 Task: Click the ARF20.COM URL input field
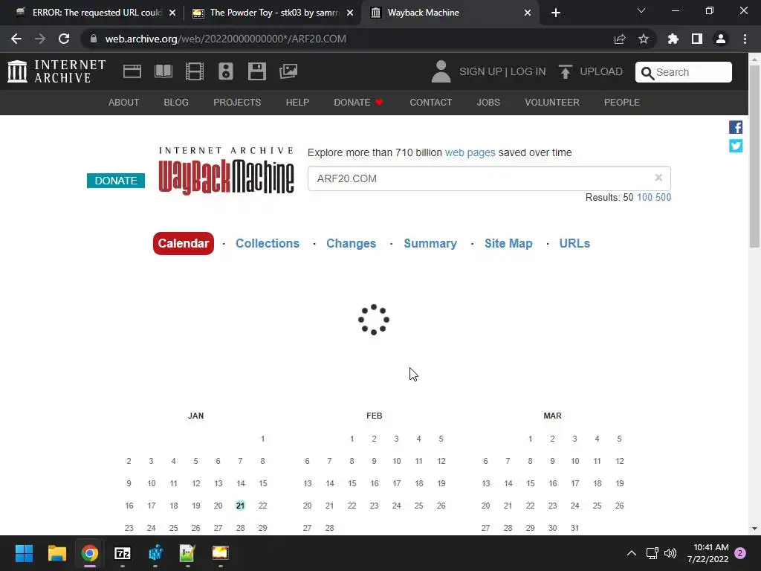(x=489, y=178)
